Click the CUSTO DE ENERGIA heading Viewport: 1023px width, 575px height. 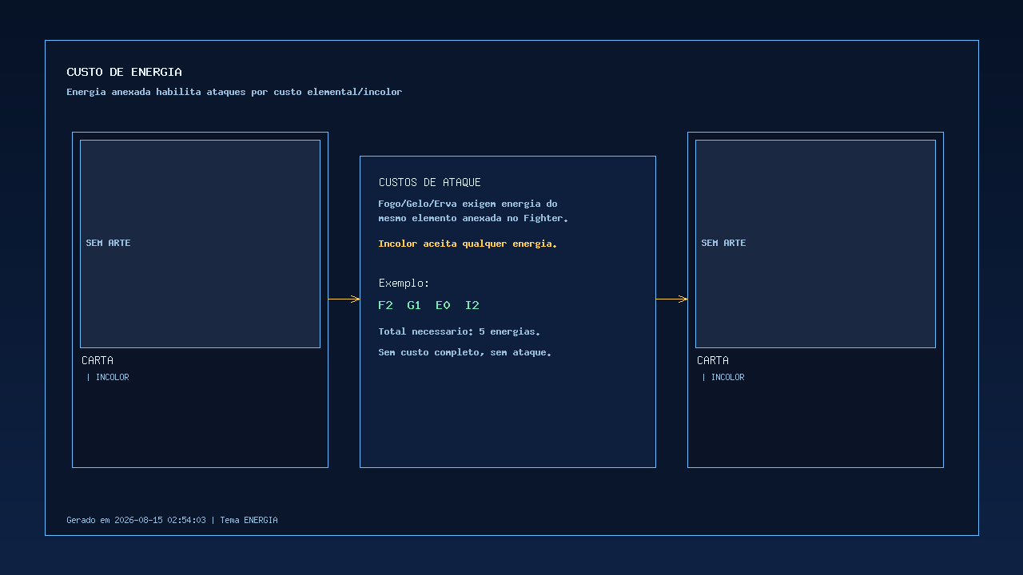[x=125, y=72]
